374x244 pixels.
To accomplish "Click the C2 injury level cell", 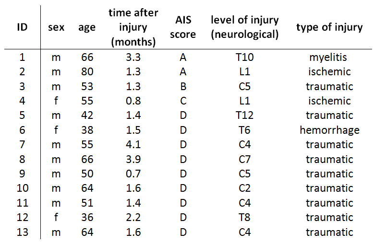I will point(244,188).
